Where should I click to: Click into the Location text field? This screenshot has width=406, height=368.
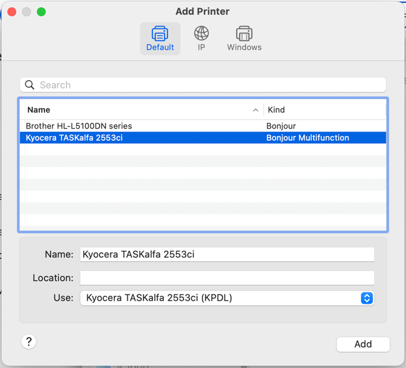pos(227,278)
